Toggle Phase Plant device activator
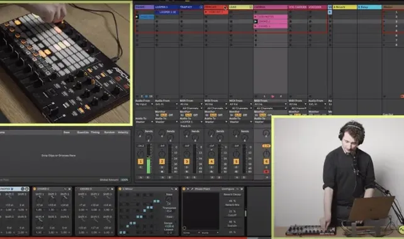404x239 pixels. point(184,189)
